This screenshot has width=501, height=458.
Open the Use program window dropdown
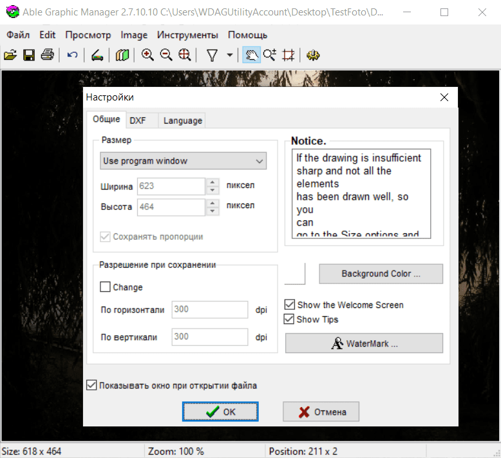click(183, 161)
